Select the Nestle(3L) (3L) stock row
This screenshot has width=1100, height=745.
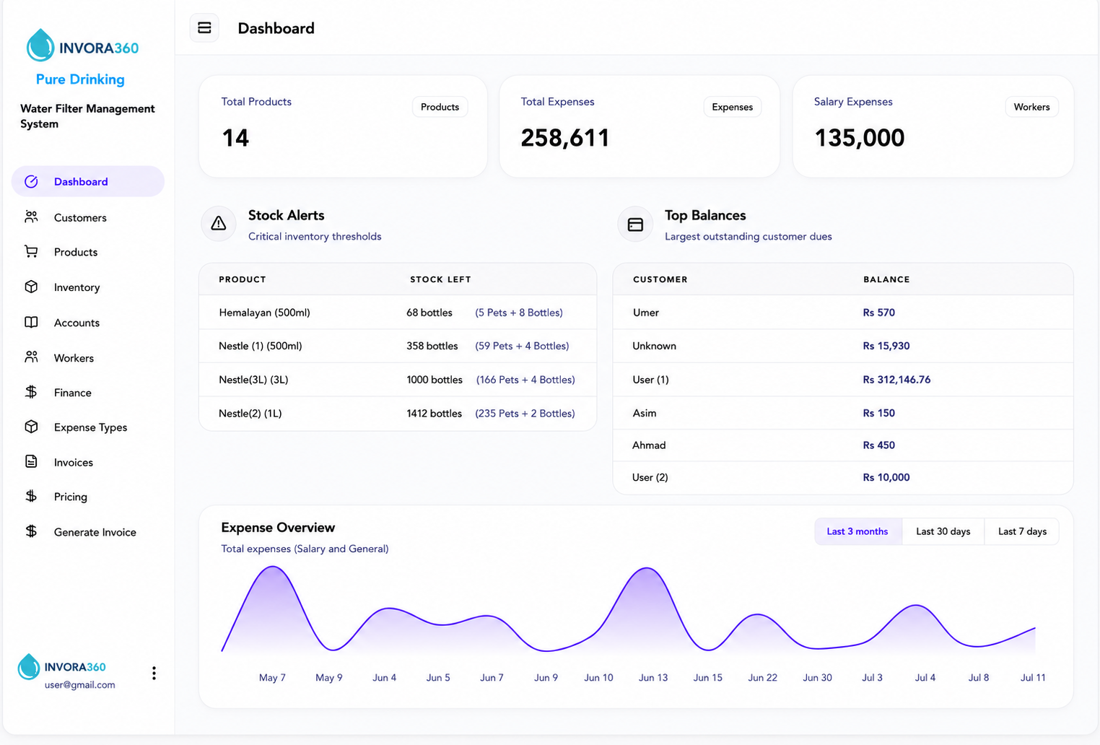[x=398, y=380]
